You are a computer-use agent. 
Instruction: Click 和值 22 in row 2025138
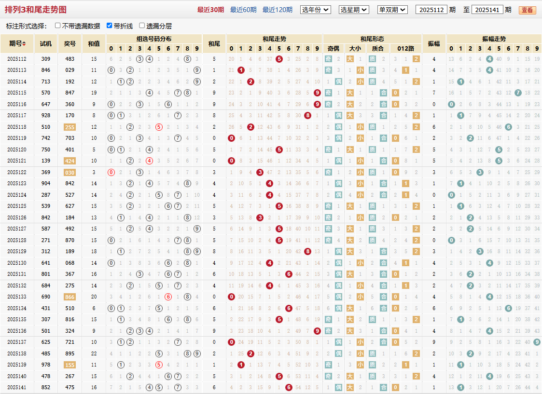click(x=94, y=353)
